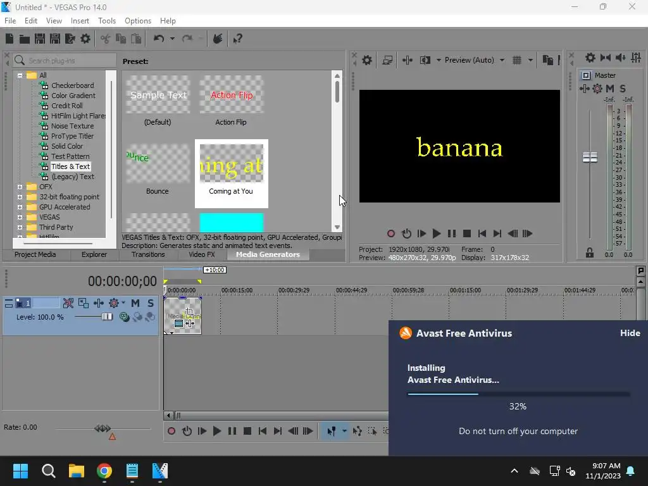Screen dimensions: 648x486
Task: Click the Cut scissors icon
Action: click(x=106, y=39)
